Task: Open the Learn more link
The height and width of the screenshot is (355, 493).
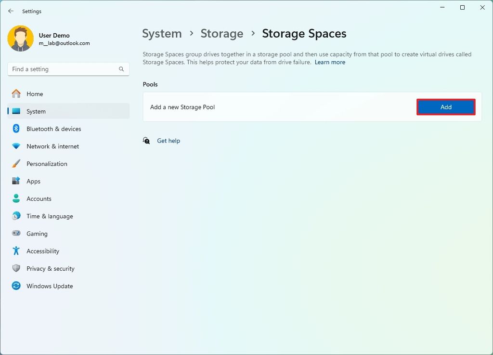Action: click(330, 62)
